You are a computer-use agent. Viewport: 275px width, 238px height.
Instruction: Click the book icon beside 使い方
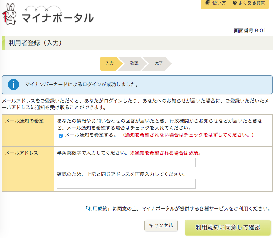click(x=208, y=3)
